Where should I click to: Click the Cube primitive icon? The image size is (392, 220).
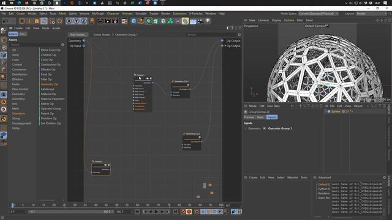point(134,21)
